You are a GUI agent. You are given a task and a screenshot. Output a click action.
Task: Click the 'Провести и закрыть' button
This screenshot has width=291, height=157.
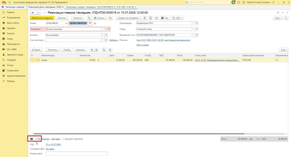42,18
